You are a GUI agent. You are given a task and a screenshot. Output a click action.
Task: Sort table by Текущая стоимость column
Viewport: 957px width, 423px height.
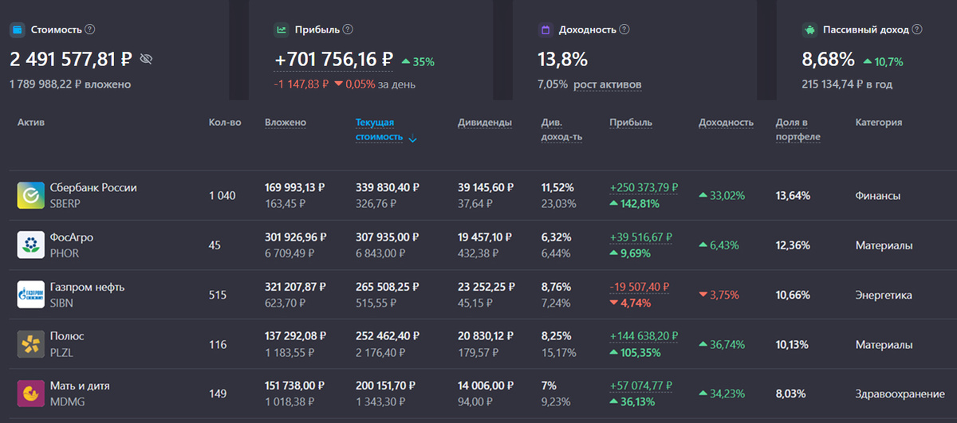tap(375, 130)
